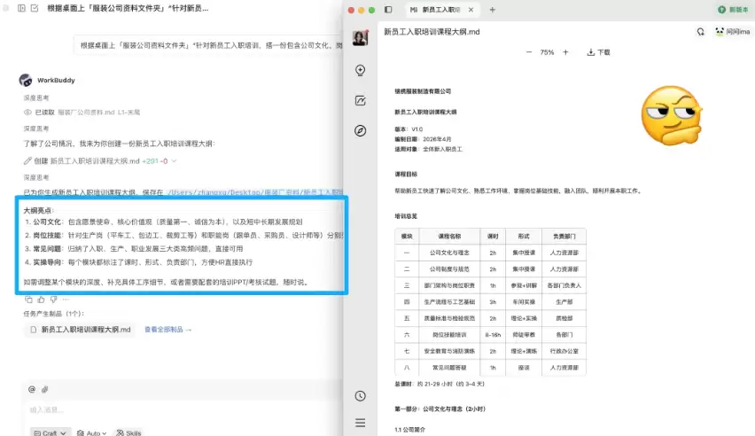The height and width of the screenshot is (436, 755).
Task: Click the 已读取 服装厂公司资料.md entry
Action: pyautogui.click(x=82, y=113)
